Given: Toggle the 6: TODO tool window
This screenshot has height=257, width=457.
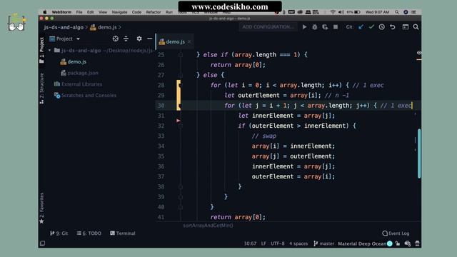Looking at the screenshot, I should pyautogui.click(x=89, y=233).
